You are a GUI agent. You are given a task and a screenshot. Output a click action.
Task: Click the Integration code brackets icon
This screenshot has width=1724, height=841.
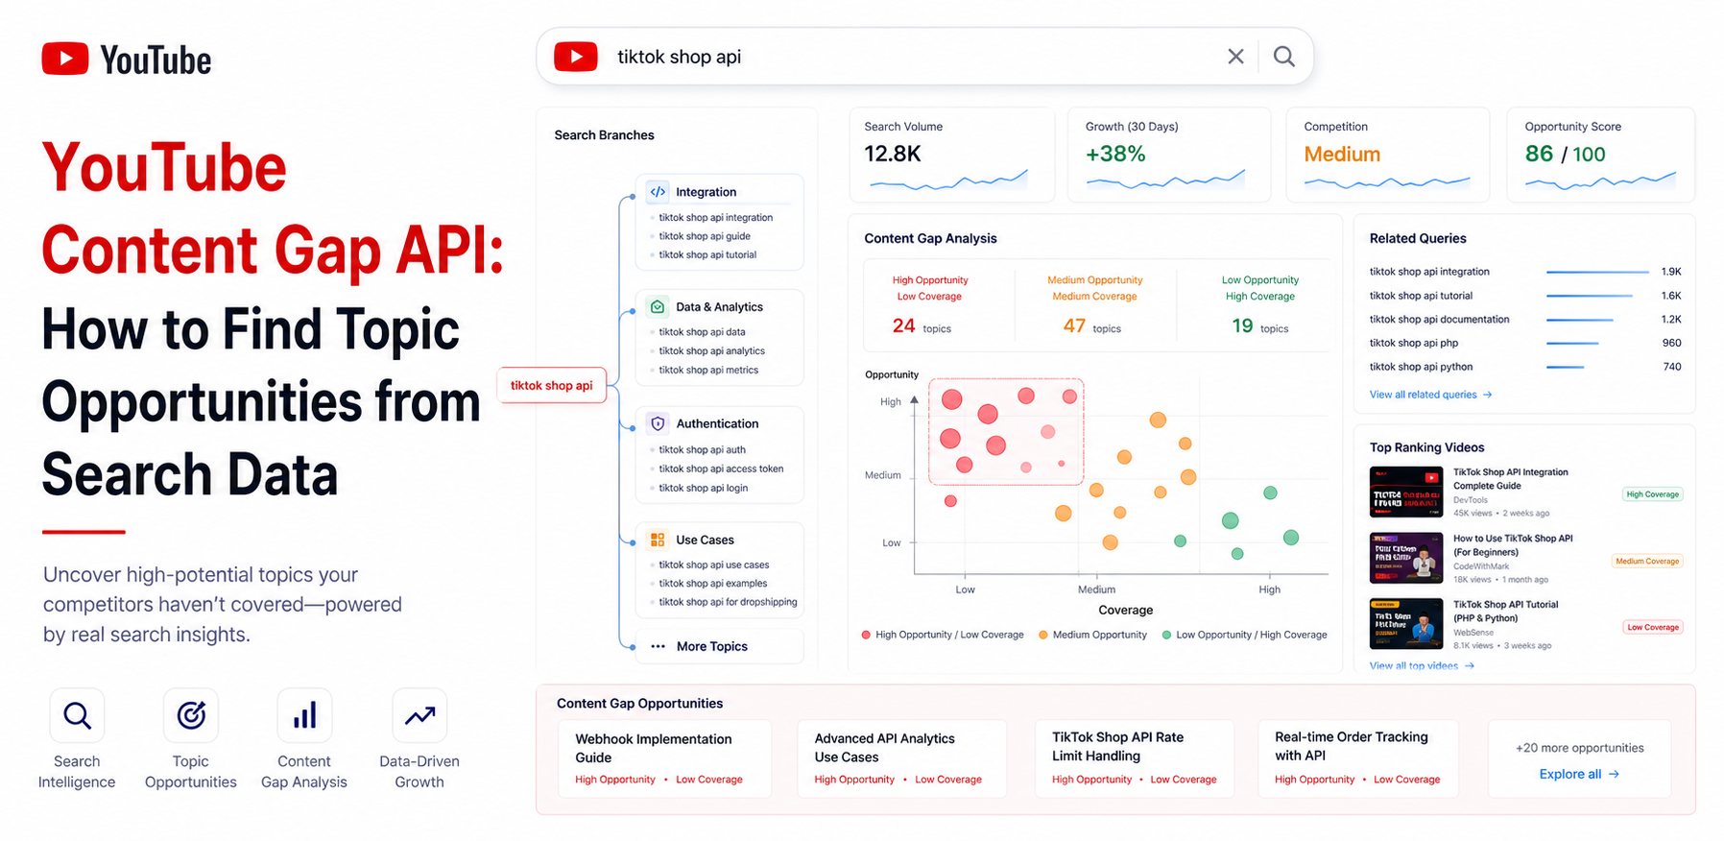click(x=658, y=192)
